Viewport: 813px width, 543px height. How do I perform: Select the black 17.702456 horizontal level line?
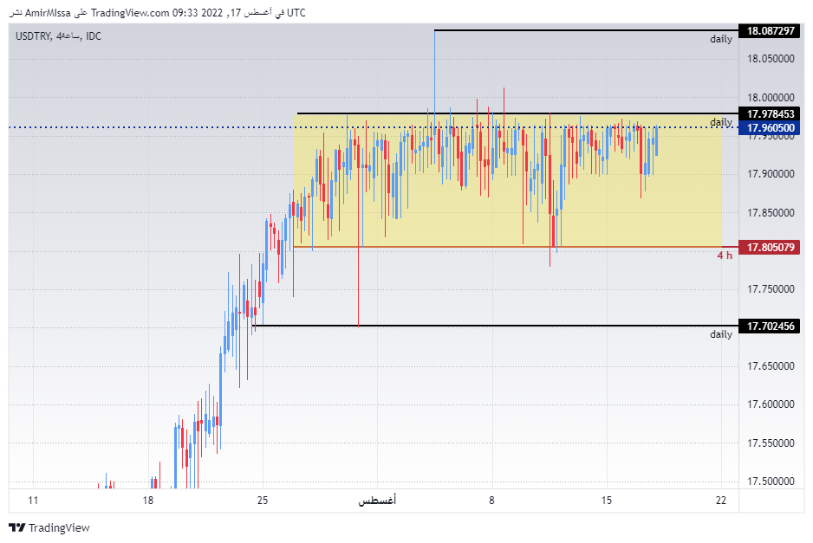click(x=495, y=326)
